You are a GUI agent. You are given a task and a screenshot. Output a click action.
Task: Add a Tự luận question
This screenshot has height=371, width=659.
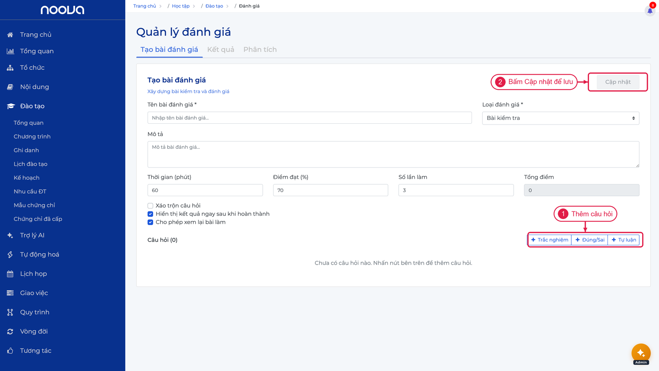tap(624, 240)
